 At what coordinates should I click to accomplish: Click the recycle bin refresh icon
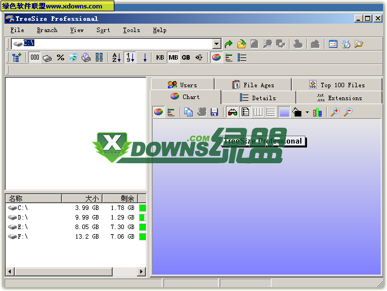(x=73, y=58)
